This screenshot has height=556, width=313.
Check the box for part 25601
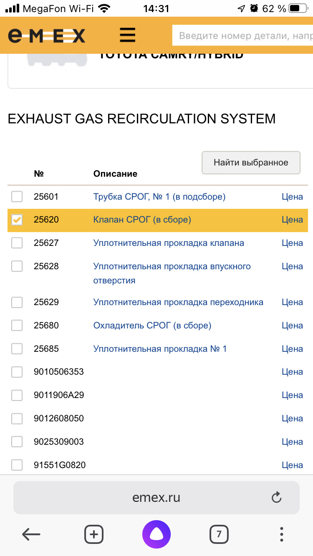coord(17,196)
